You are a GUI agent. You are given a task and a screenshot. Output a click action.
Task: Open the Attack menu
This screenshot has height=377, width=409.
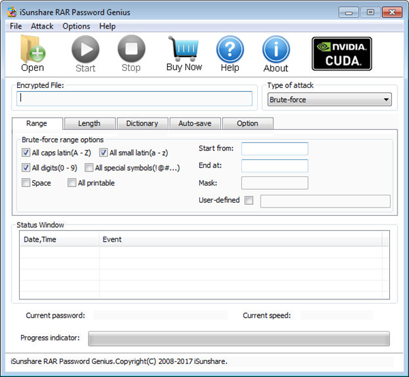pyautogui.click(x=42, y=26)
